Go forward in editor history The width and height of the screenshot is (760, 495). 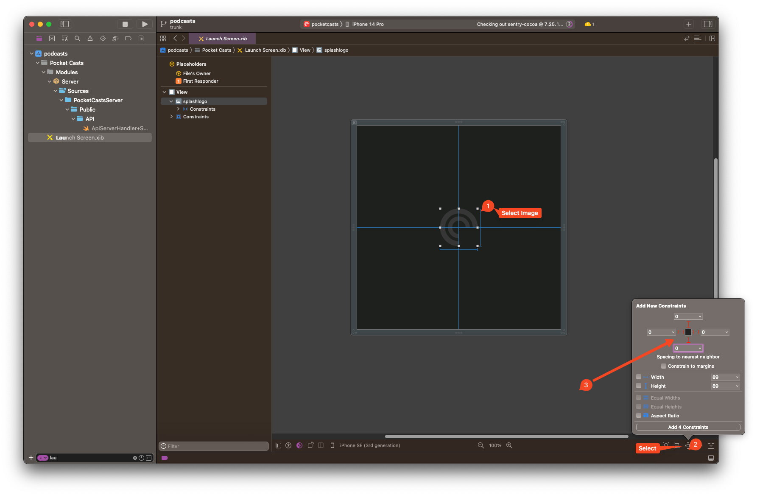pyautogui.click(x=184, y=39)
